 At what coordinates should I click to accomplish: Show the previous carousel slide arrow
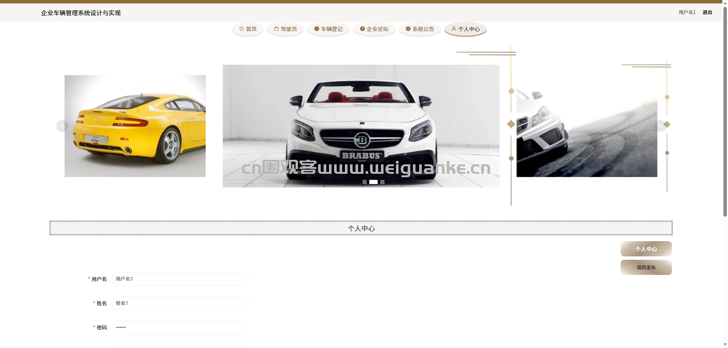(62, 126)
